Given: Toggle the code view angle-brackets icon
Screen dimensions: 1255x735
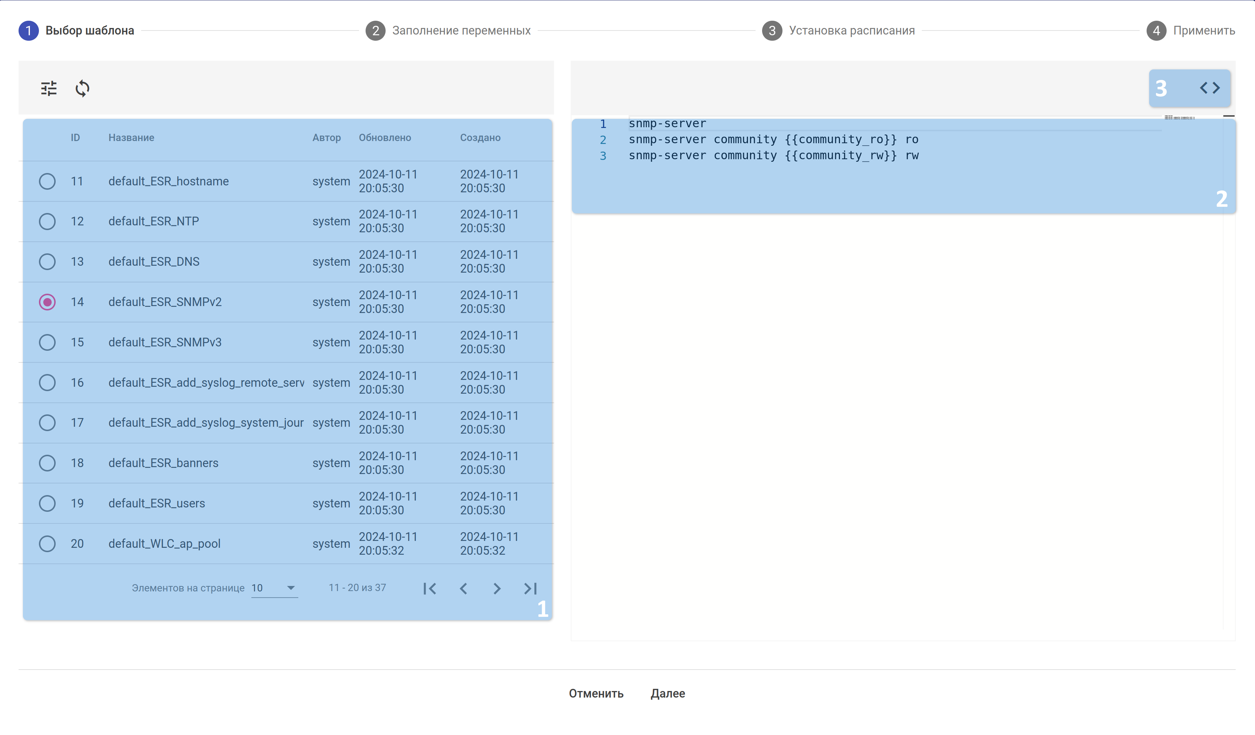Looking at the screenshot, I should [x=1210, y=88].
